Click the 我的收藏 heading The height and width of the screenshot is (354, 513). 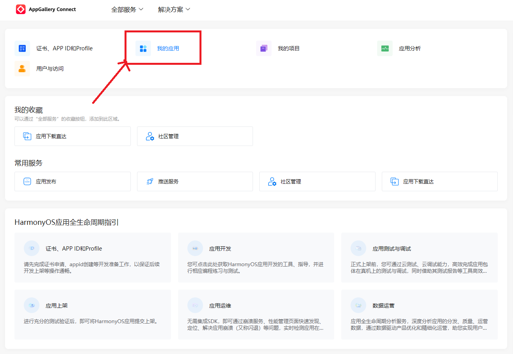click(28, 110)
